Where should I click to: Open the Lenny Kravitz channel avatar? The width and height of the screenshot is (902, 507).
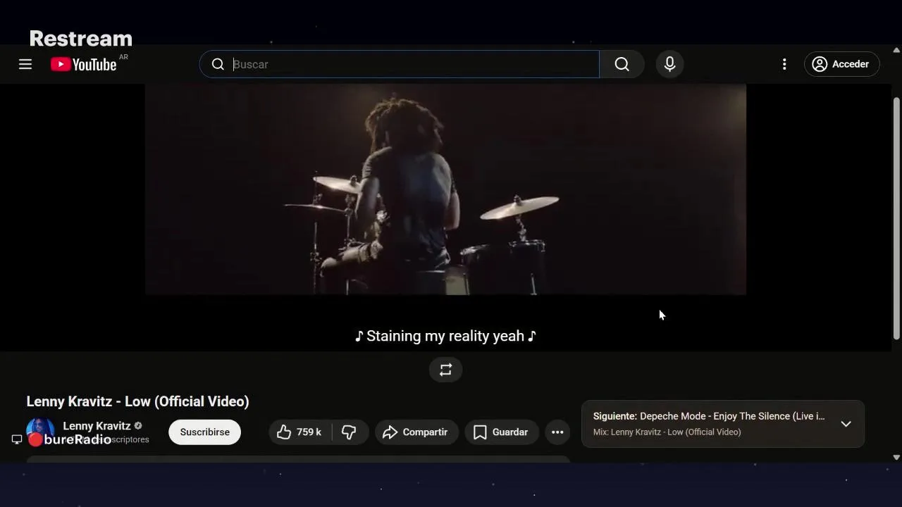tap(40, 432)
